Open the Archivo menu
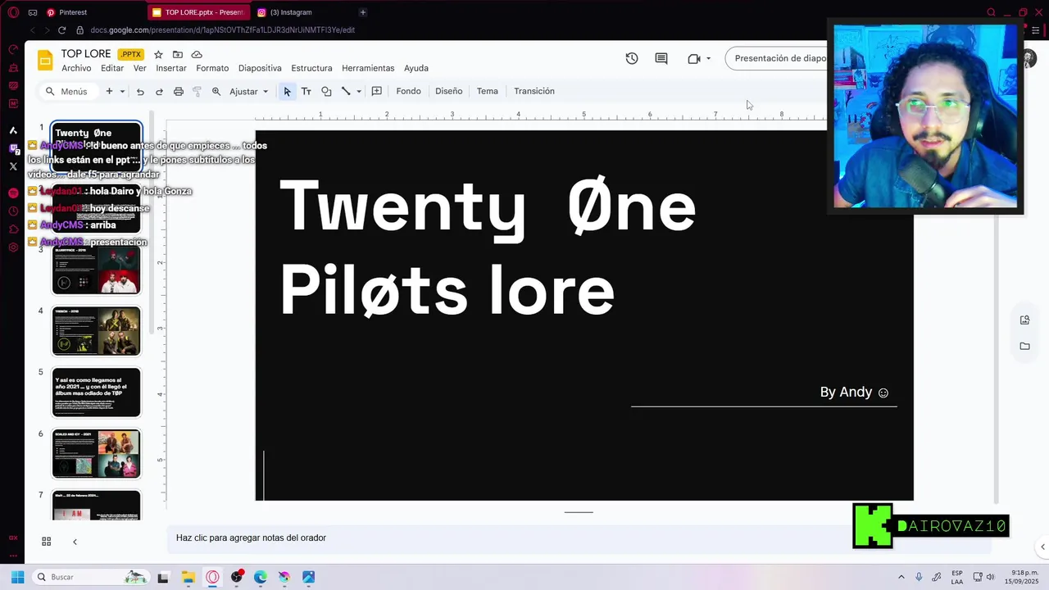 coord(76,68)
